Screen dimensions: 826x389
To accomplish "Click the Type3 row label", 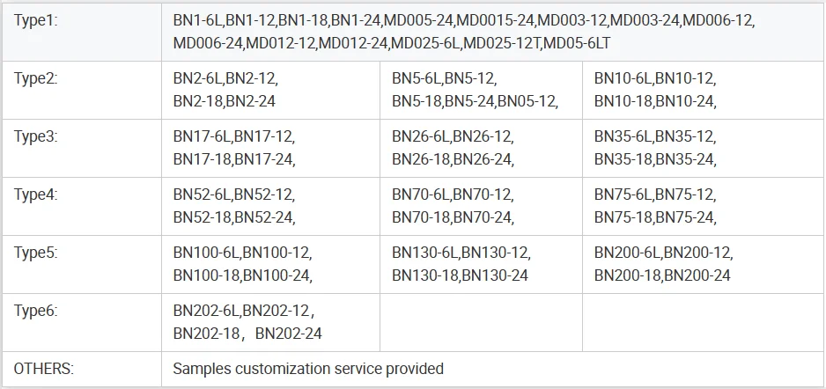I will 35,136.
